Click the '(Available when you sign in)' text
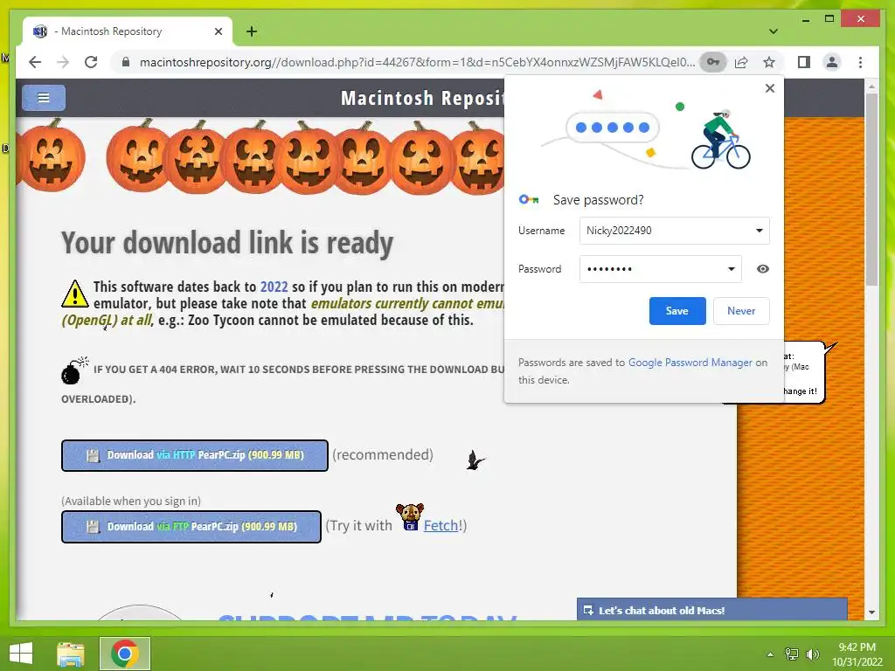Screen dimensions: 895x671 pos(131,501)
